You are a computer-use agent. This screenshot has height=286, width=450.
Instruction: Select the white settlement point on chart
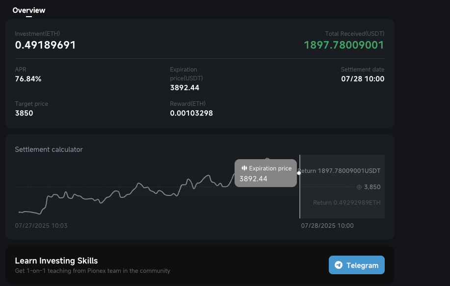[x=299, y=173]
